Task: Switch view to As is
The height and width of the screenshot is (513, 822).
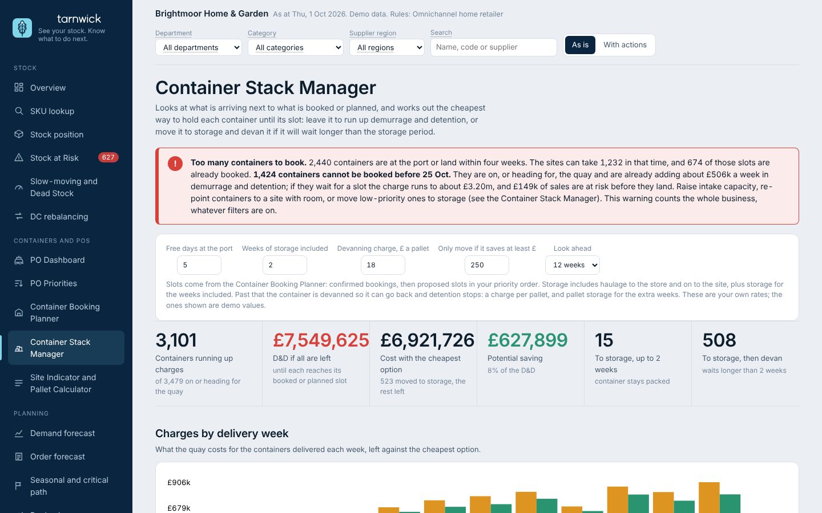Action: (x=580, y=45)
